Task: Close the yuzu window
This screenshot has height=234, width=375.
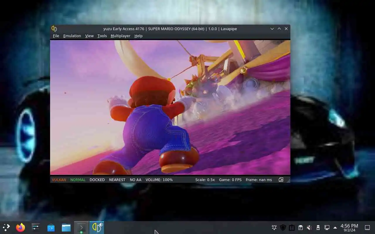Action: (x=286, y=29)
